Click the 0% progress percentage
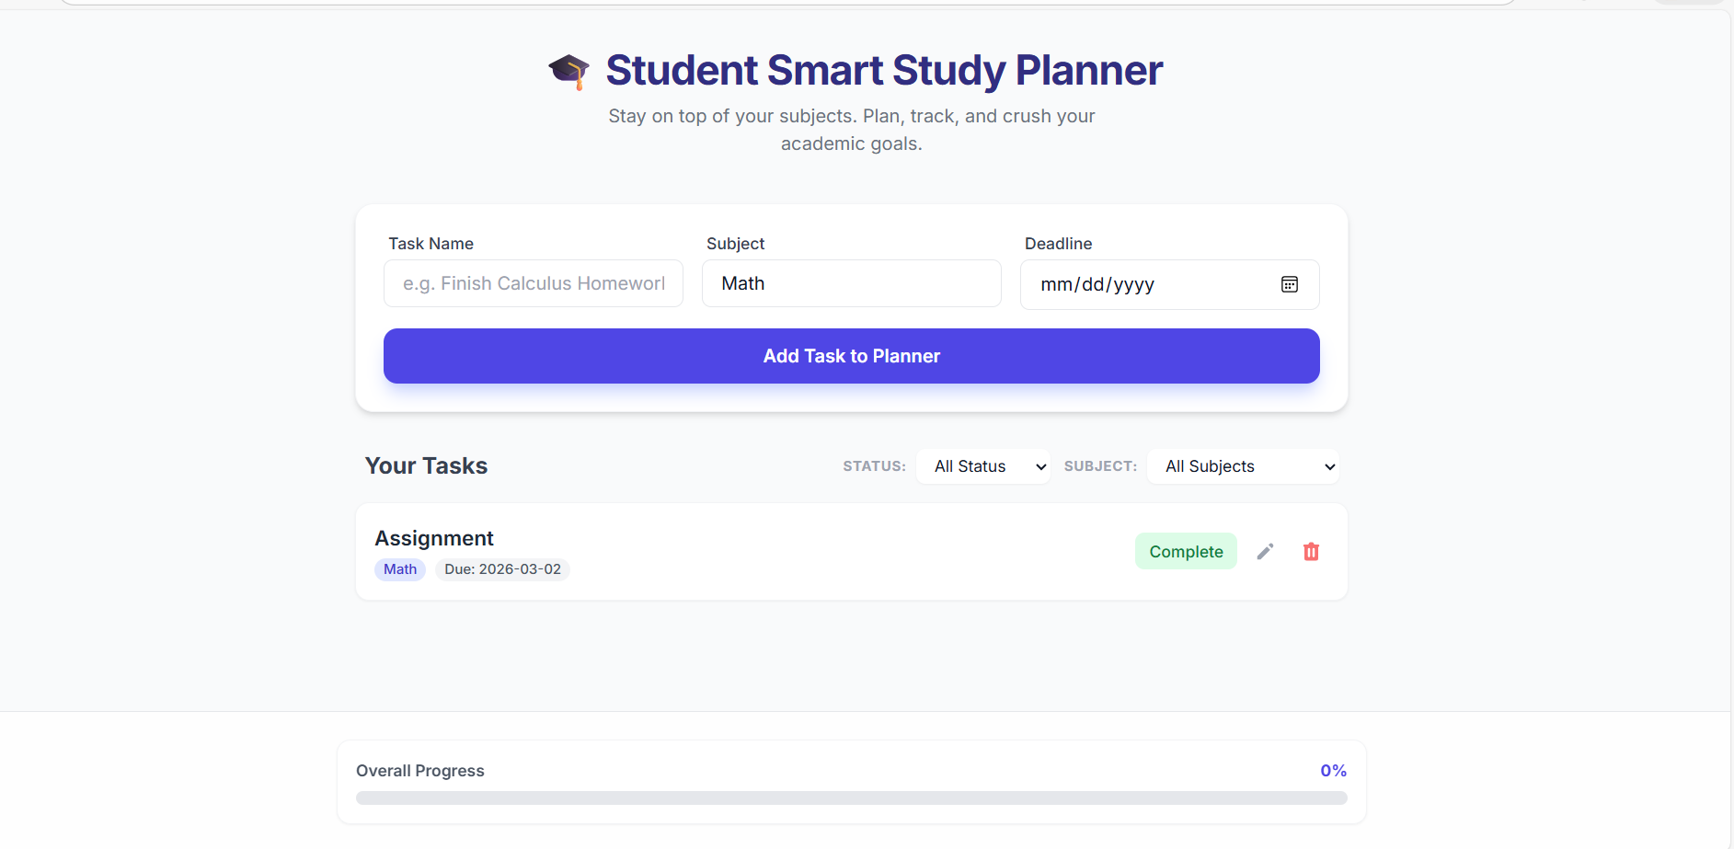Screen dimensions: 1734x849 click(1333, 771)
